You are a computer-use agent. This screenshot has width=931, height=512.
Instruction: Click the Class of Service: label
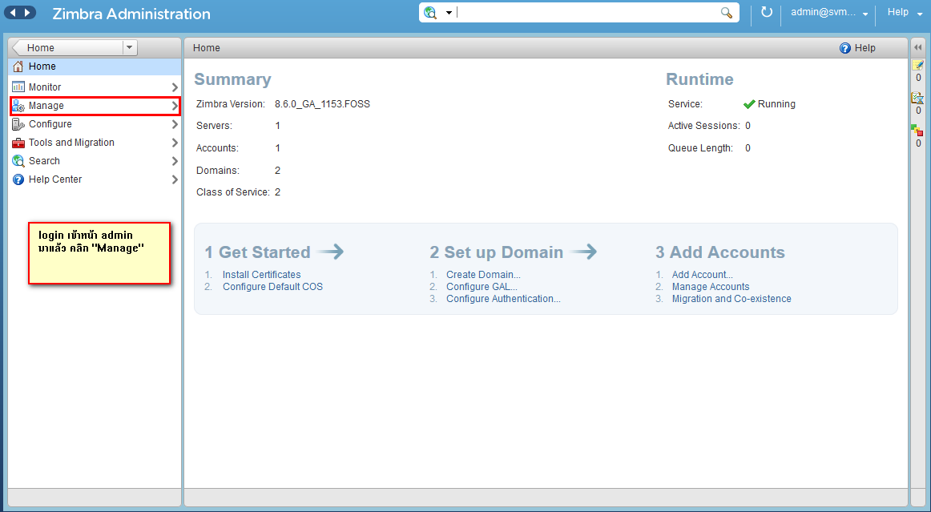click(232, 192)
